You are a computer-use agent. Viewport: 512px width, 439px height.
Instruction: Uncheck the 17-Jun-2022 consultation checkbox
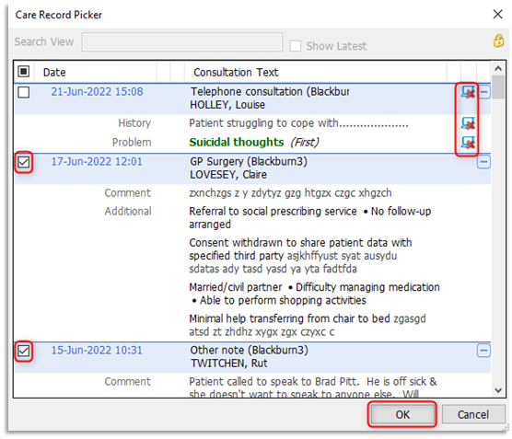tap(24, 162)
